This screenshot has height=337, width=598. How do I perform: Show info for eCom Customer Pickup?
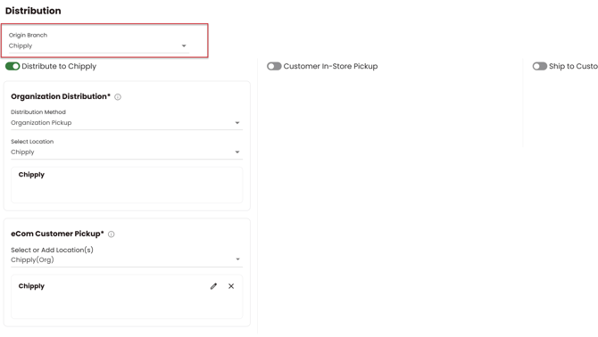[111, 234]
